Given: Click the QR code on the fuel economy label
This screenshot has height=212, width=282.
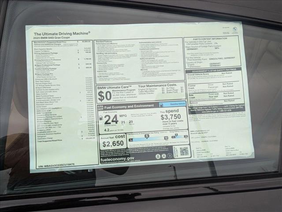Looking at the screenshot, I should click(x=184, y=151).
